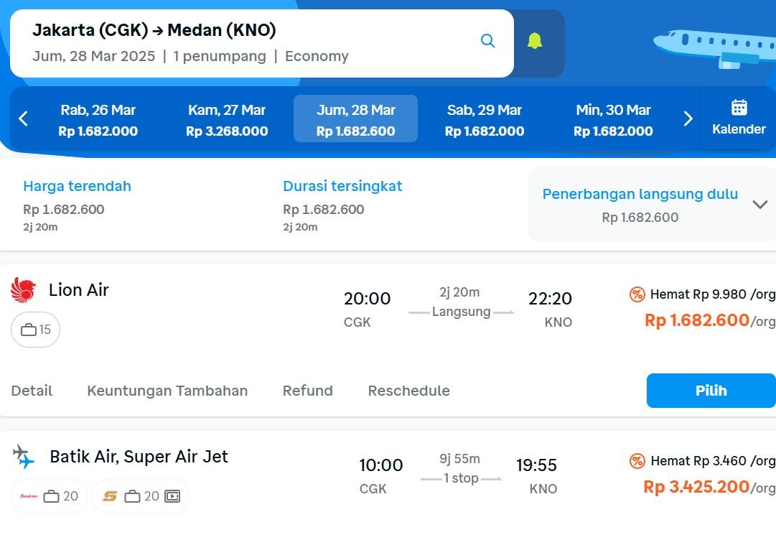Select the Rab, 26 Mar date tab
The width and height of the screenshot is (776, 535).
tap(98, 119)
